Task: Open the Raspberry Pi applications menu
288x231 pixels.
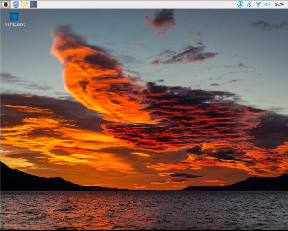Action: tap(5, 4)
